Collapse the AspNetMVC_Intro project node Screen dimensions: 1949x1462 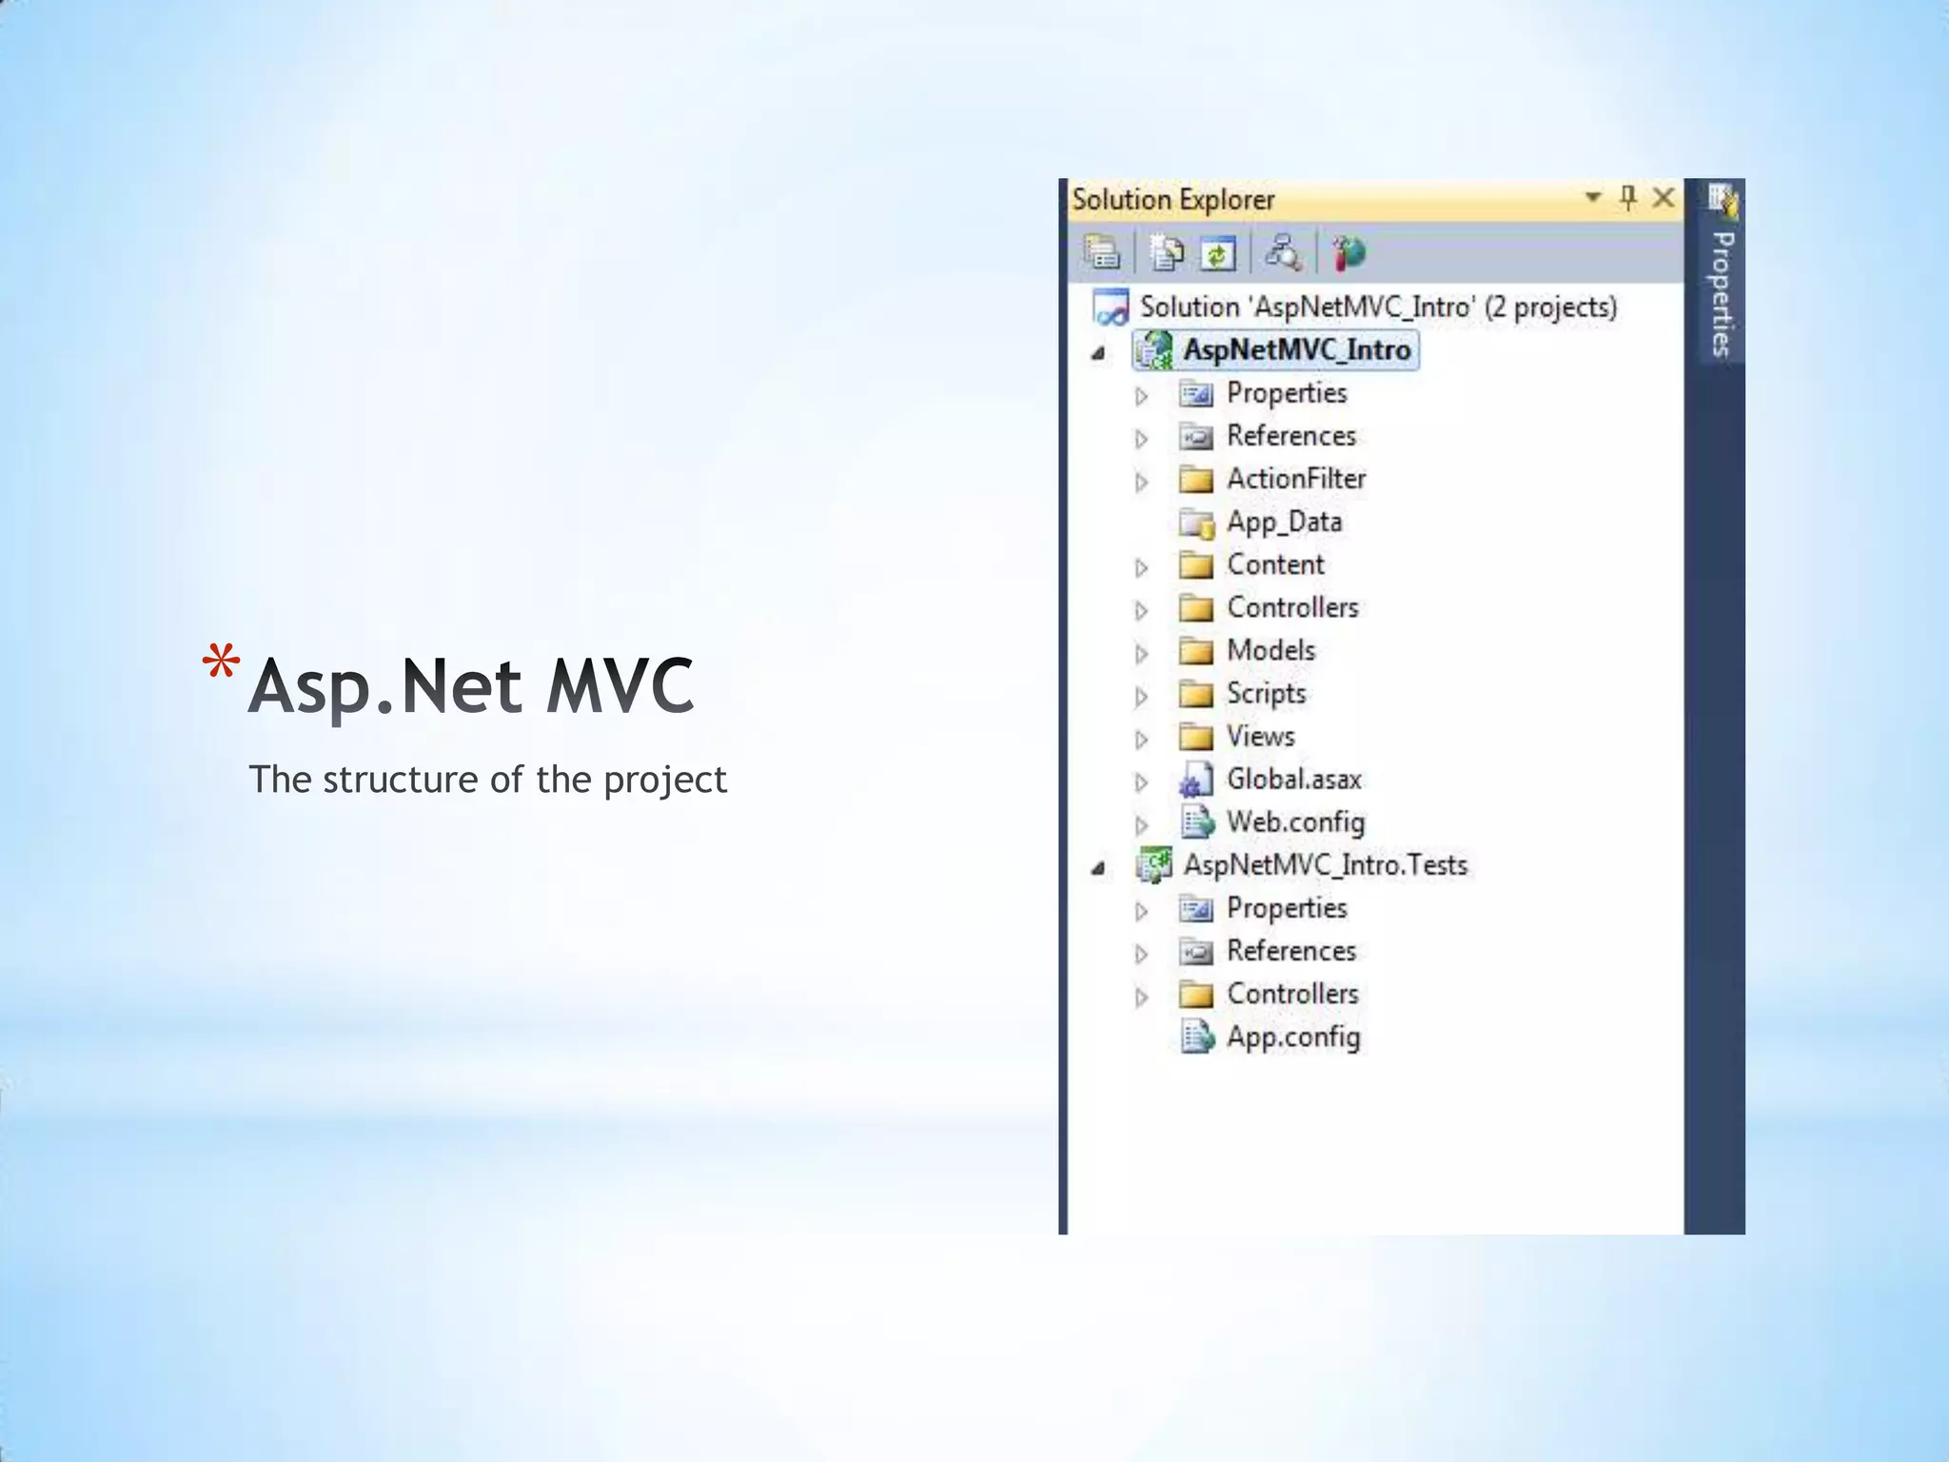(1099, 353)
